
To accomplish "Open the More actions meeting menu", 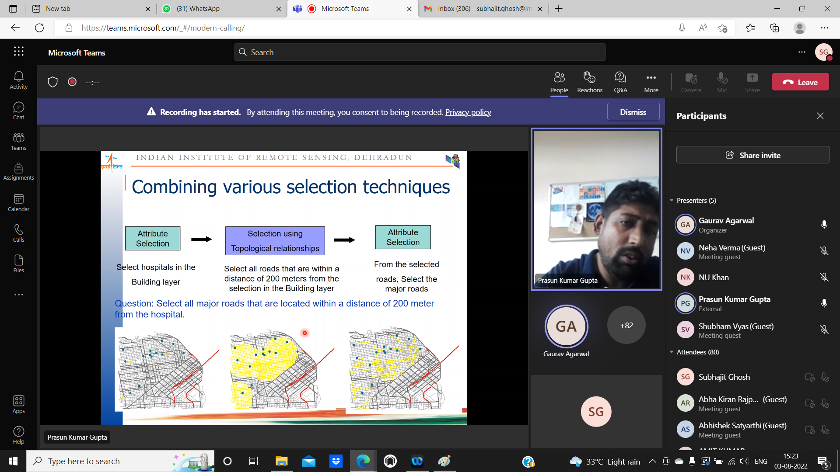I will (651, 82).
